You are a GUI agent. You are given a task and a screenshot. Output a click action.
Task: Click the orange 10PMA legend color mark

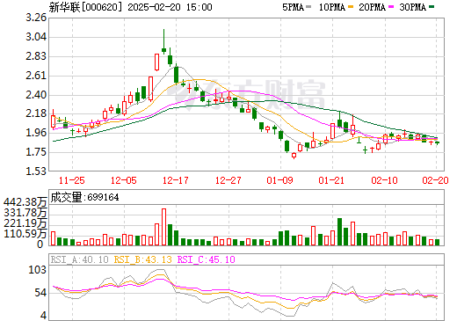coord(350,7)
